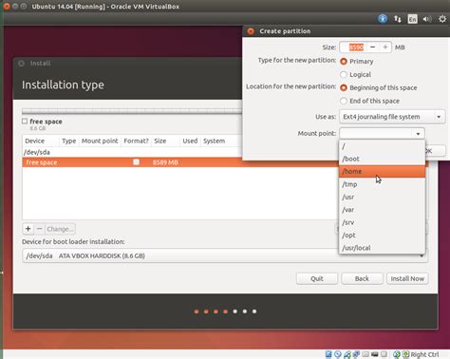Image resolution: width=450 pixels, height=359 pixels.
Task: Click the 8589 MB size cell
Action: (x=165, y=162)
